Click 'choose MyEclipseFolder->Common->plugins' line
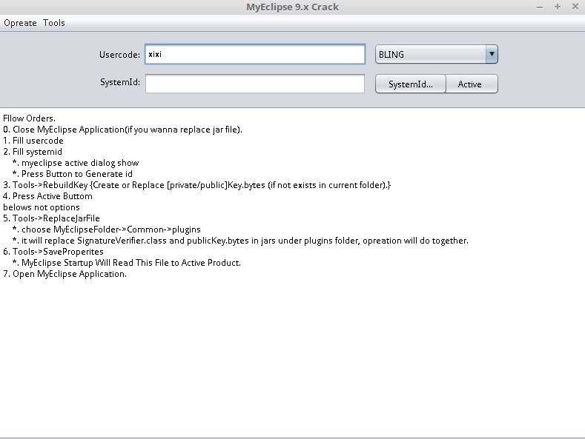585x439 pixels. 107,229
